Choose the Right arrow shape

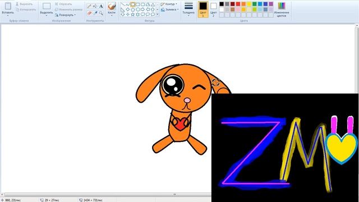(143, 10)
